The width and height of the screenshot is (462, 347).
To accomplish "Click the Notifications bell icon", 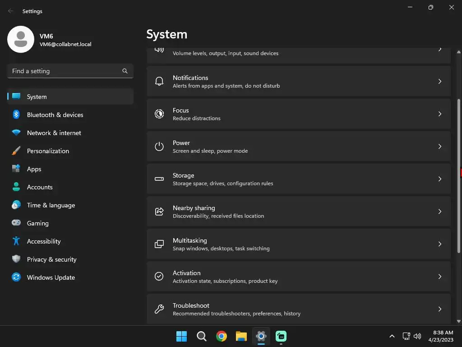I will 159,81.
